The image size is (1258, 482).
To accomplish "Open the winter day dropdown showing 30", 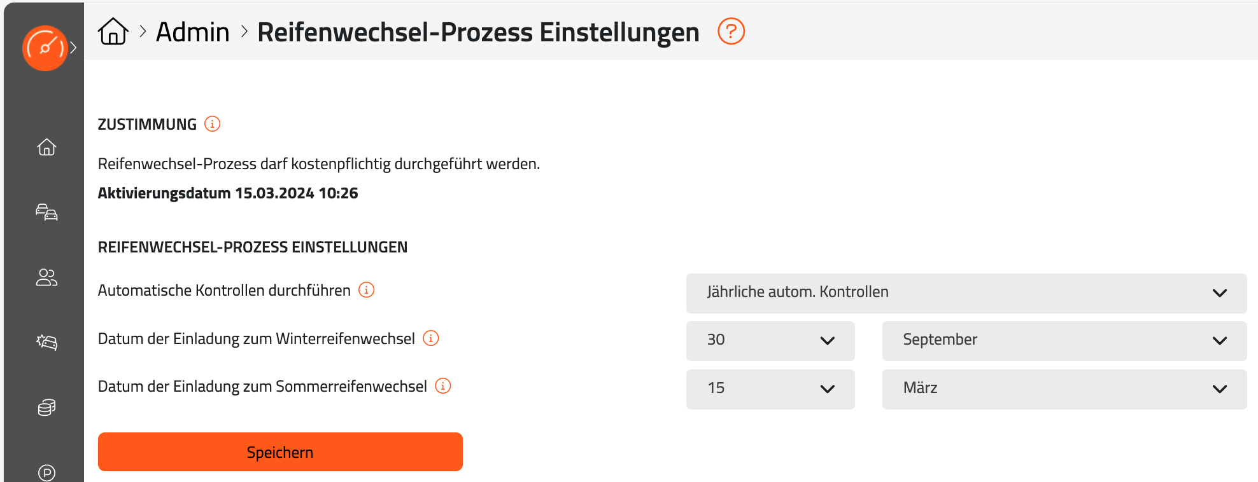I will [x=770, y=341].
